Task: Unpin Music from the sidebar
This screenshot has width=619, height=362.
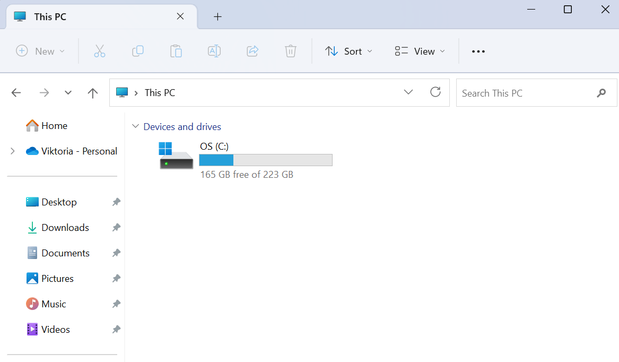Action: point(116,304)
